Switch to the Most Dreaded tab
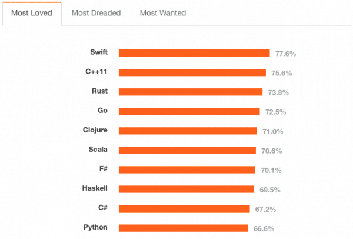Screen dimensions: 353x239 pyautogui.click(x=96, y=13)
